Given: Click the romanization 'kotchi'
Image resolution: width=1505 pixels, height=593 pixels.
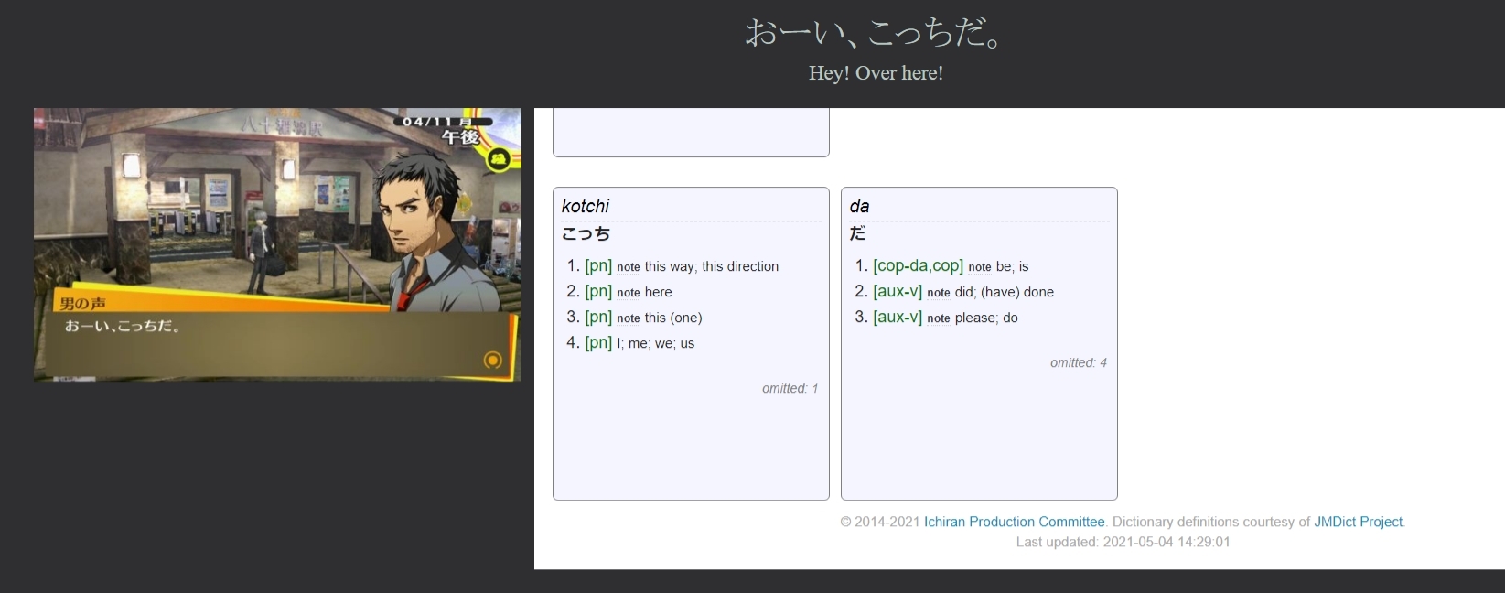Looking at the screenshot, I should pos(586,206).
